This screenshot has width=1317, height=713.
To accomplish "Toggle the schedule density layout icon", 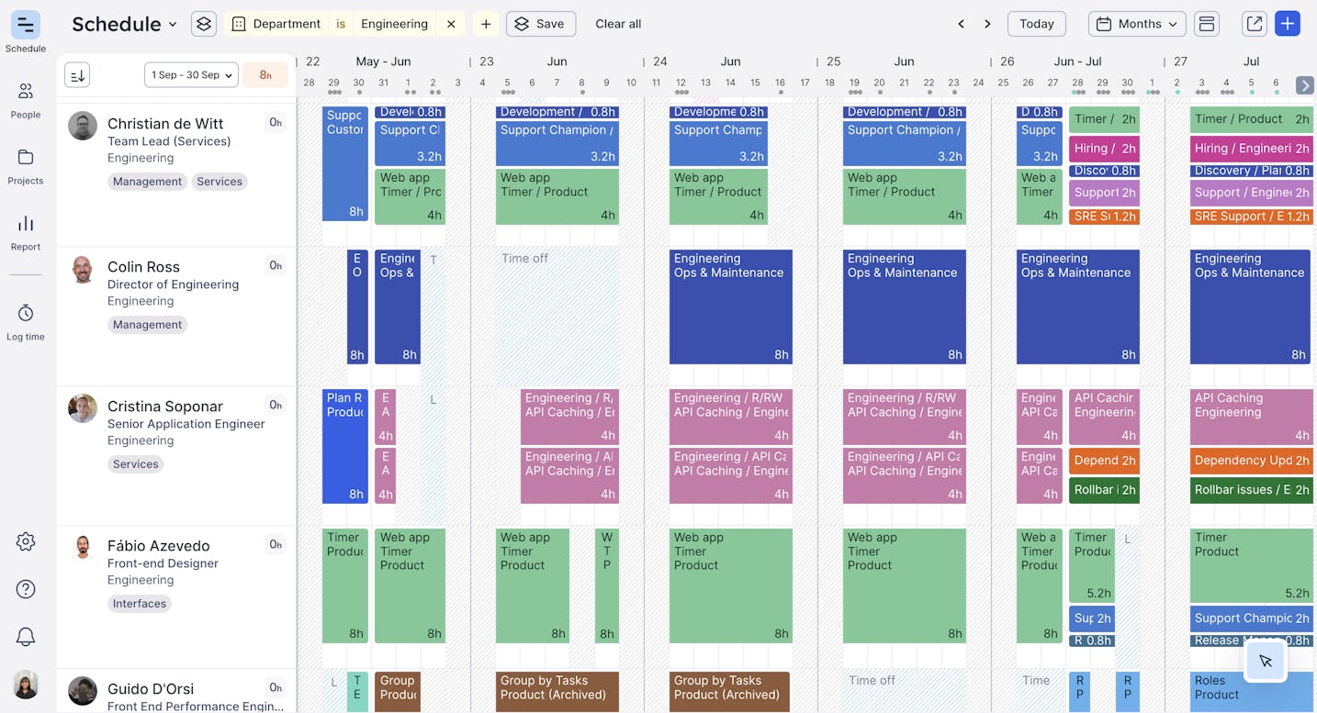I will click(x=1207, y=24).
